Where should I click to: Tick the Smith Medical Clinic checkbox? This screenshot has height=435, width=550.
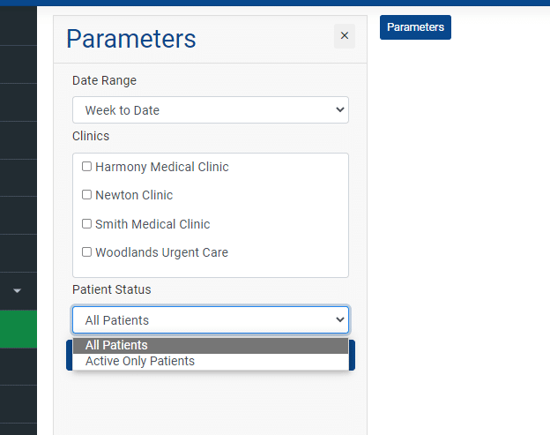click(x=86, y=223)
